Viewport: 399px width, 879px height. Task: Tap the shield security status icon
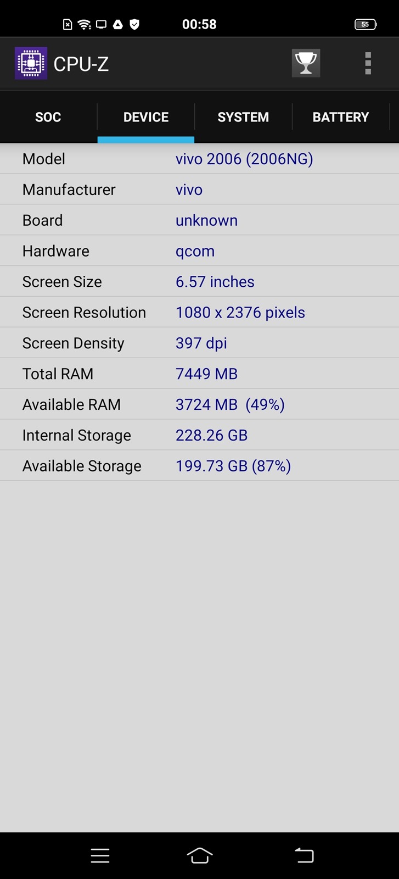[x=134, y=24]
